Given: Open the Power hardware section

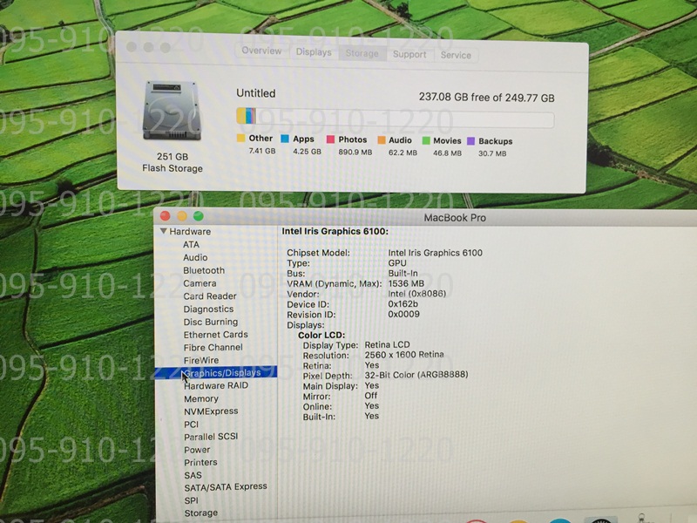Looking at the screenshot, I should (197, 450).
